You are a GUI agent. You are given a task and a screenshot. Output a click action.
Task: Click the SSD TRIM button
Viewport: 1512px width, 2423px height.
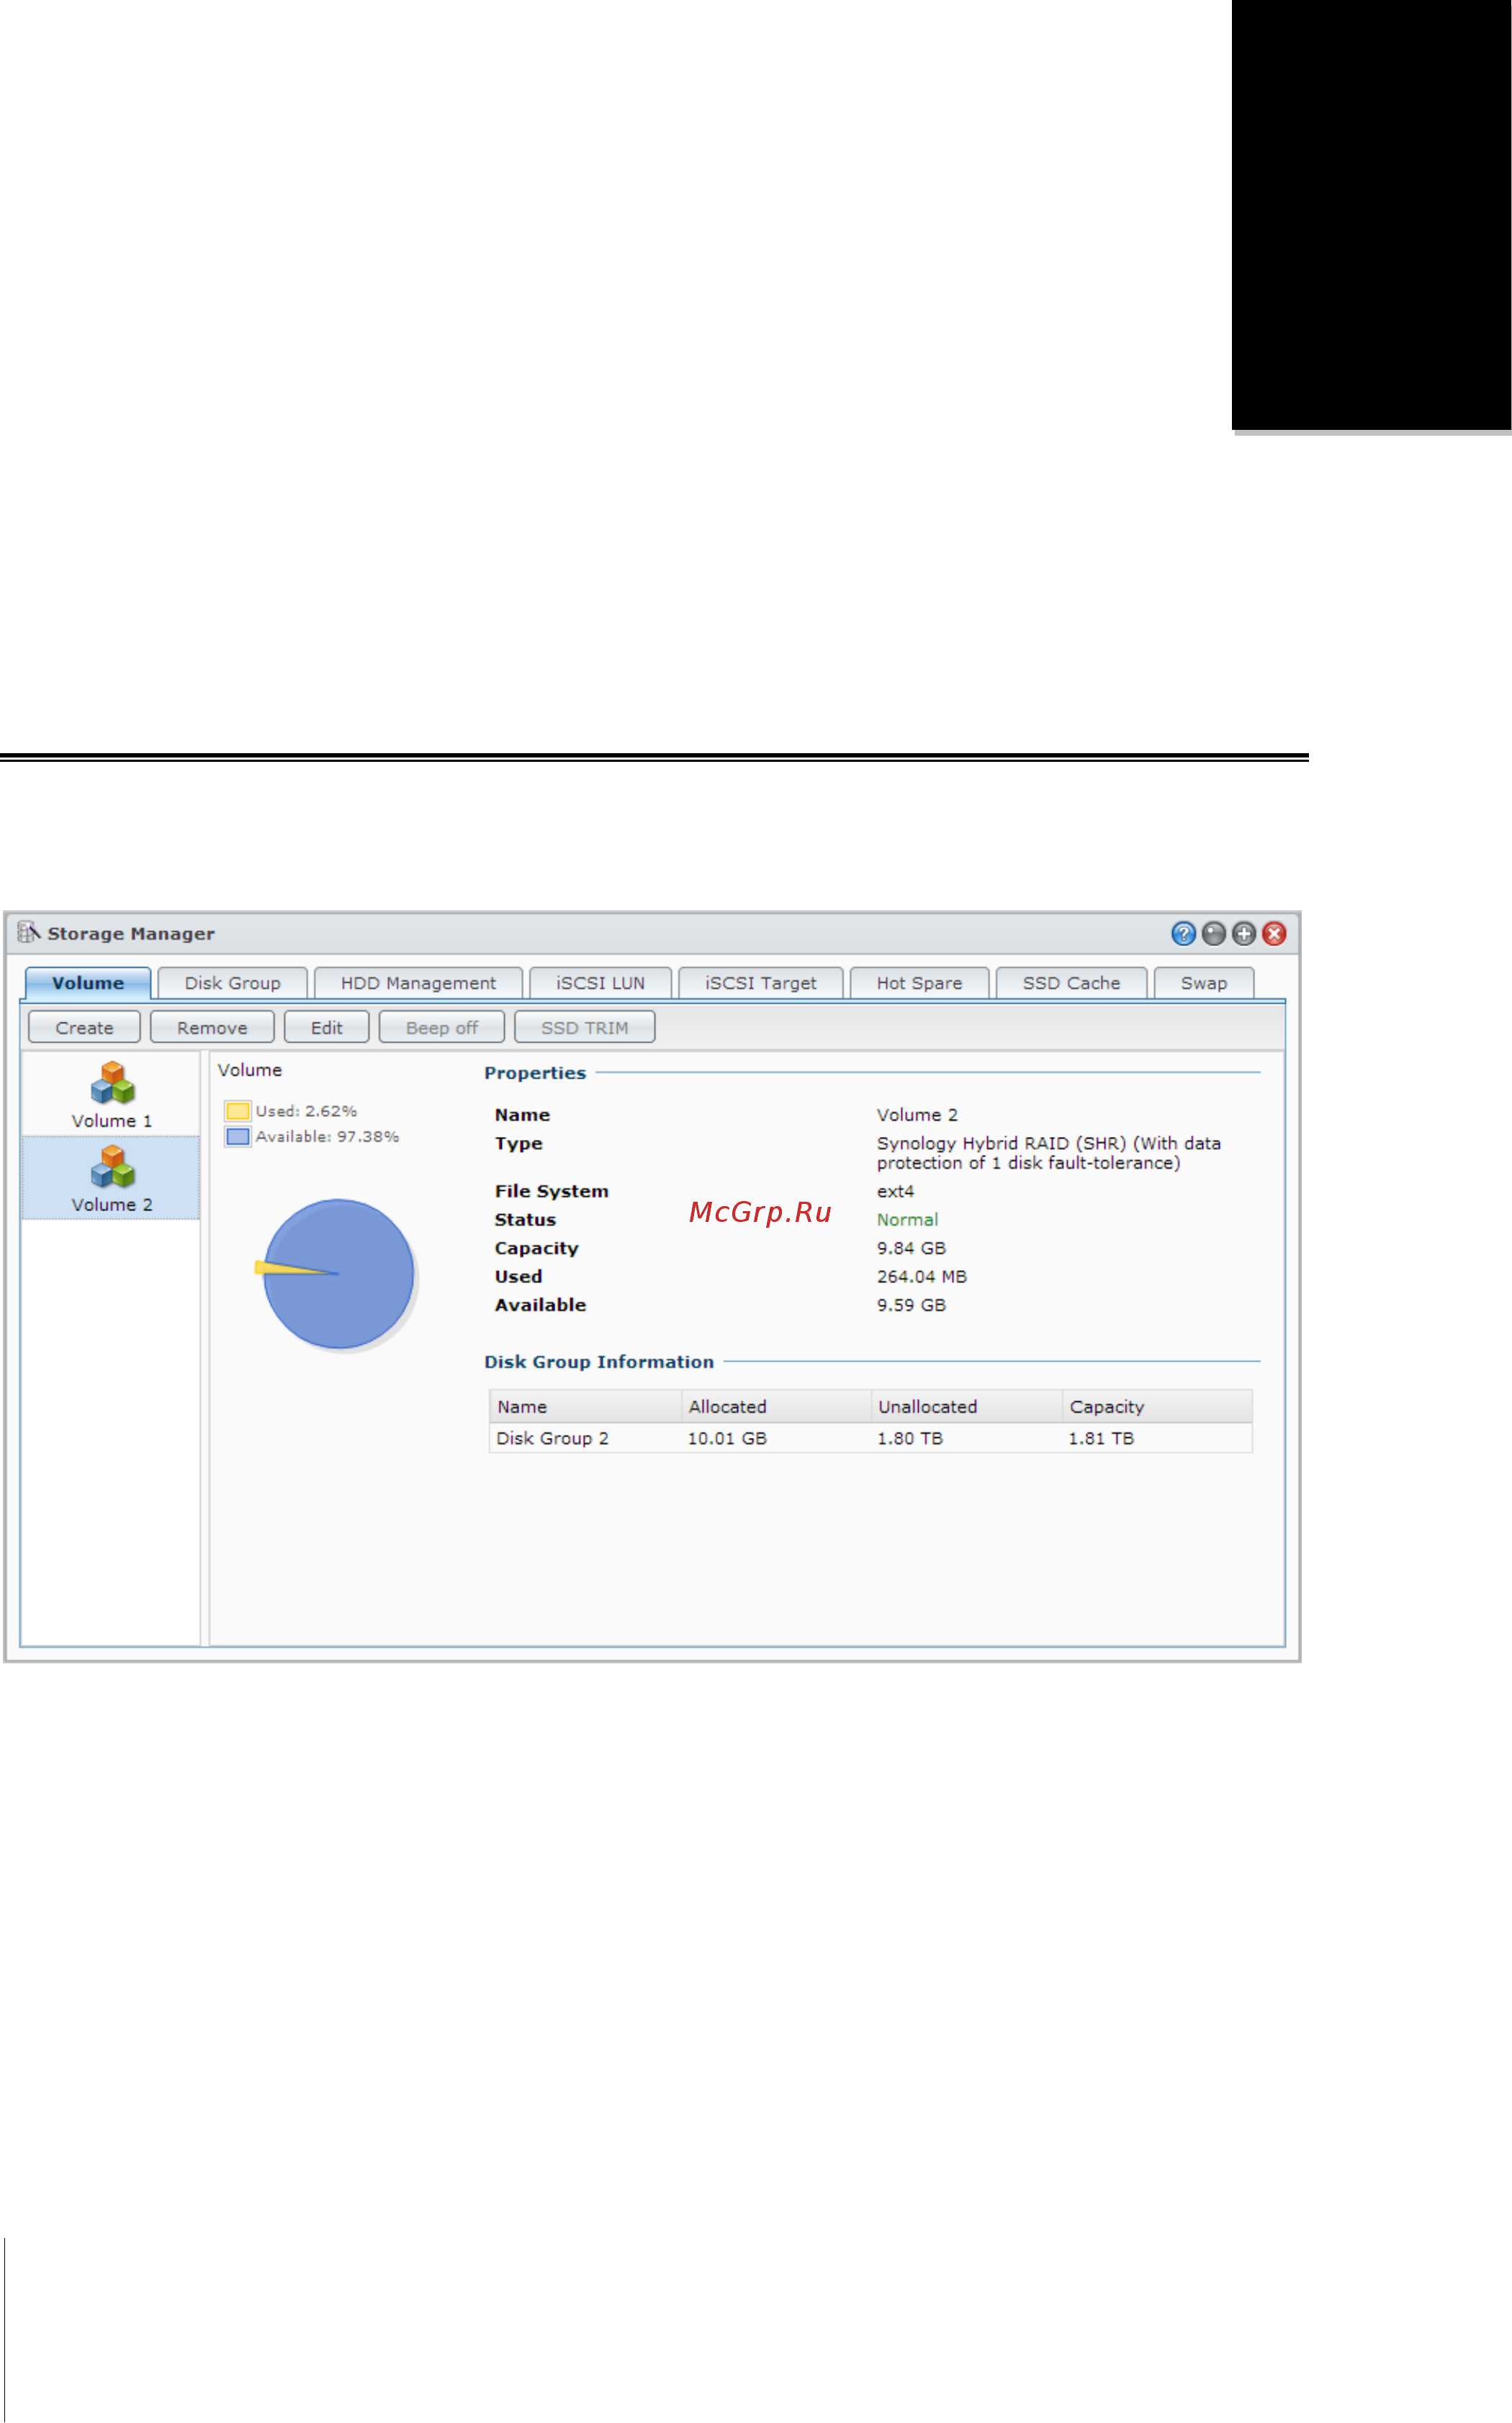coord(584,1027)
